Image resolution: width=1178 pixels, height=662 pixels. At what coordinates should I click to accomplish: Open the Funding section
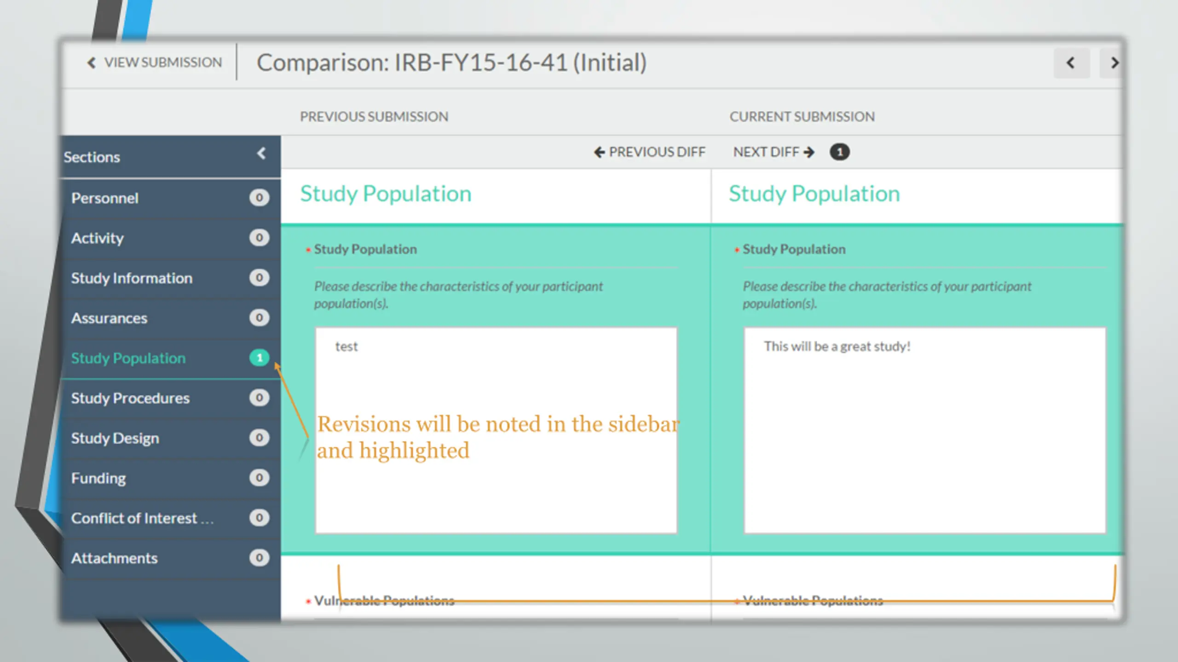[x=170, y=478]
